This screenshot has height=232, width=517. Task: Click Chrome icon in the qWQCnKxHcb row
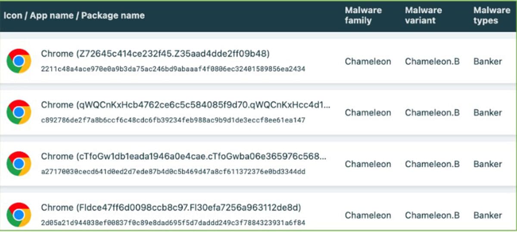(19, 112)
